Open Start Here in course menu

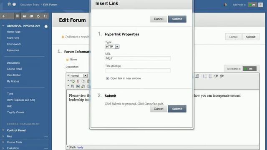coord(13,38)
